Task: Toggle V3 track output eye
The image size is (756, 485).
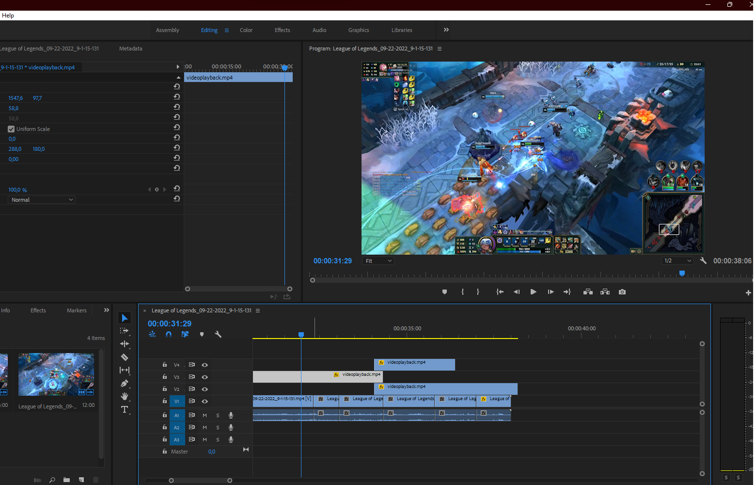Action: click(205, 377)
